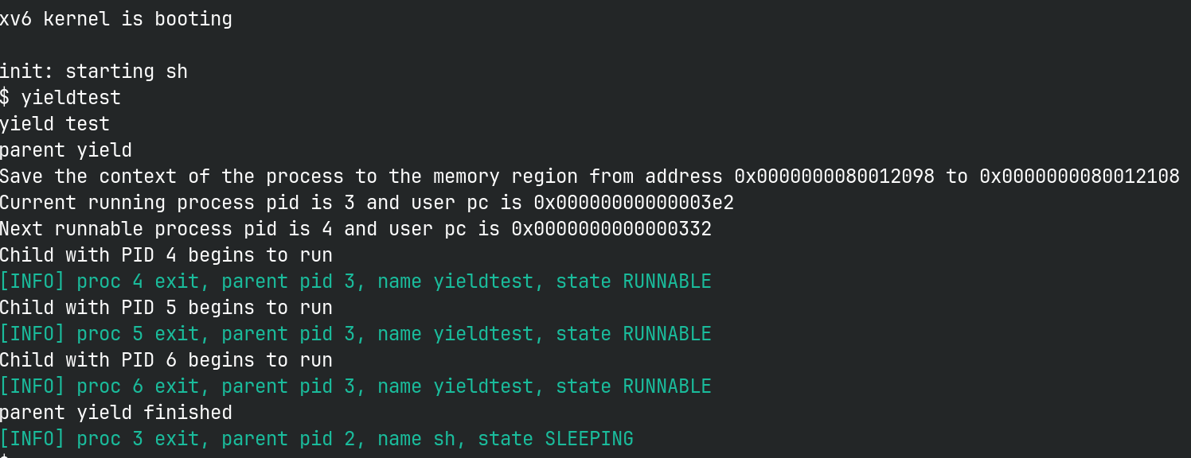Click the "Child with PID 4 begins to run" line
This screenshot has height=458, width=1191.
click(166, 255)
